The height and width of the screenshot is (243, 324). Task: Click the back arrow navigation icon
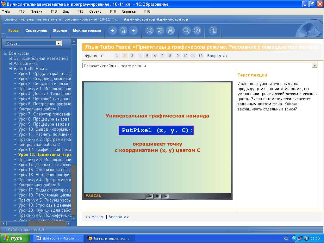[112, 31]
